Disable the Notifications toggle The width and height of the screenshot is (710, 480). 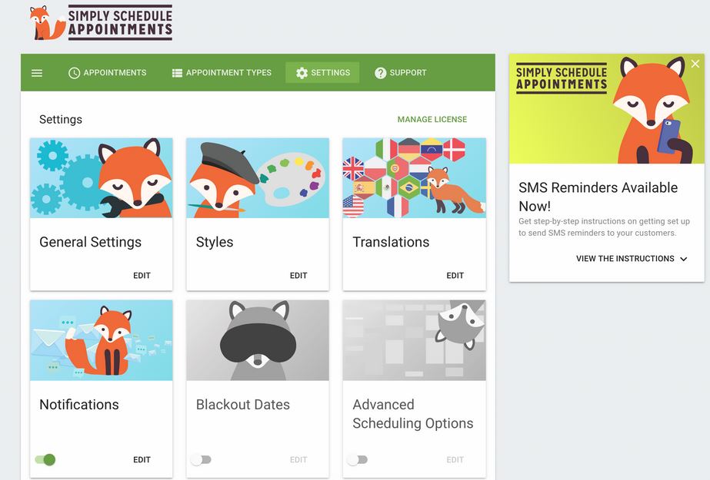pos(45,460)
